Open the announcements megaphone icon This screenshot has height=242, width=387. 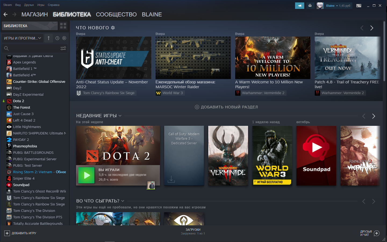[x=299, y=6]
